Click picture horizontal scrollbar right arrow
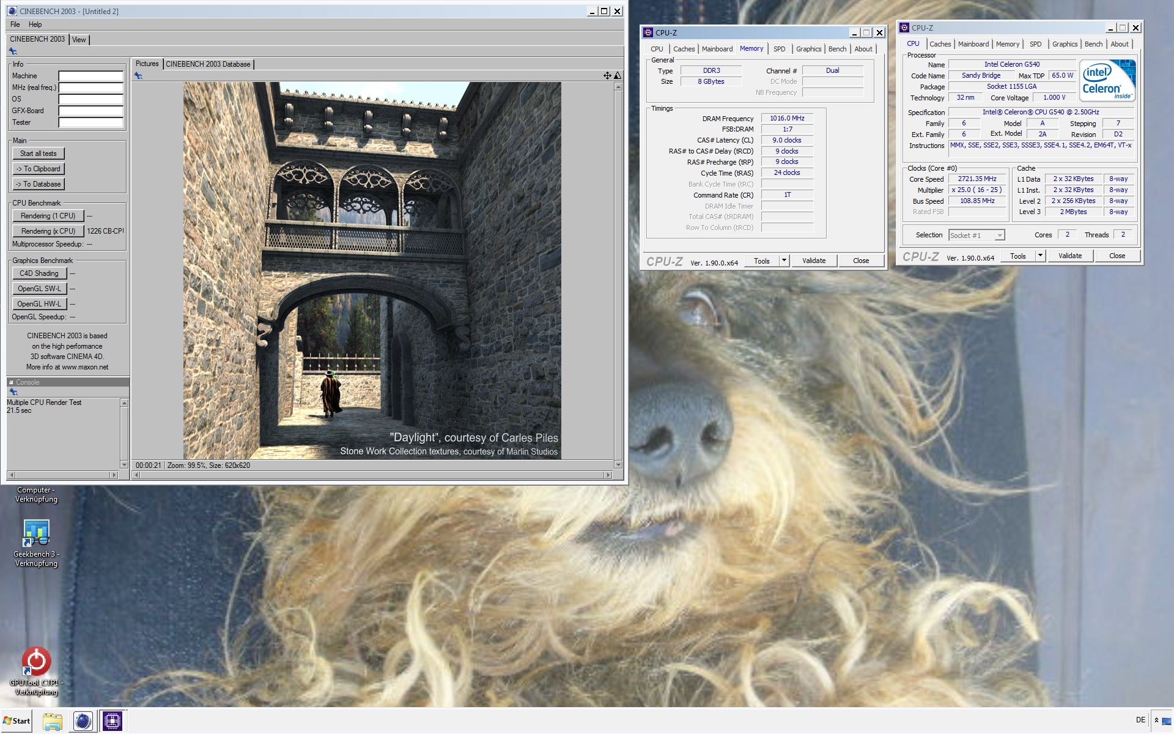This screenshot has width=1174, height=734. (x=608, y=475)
